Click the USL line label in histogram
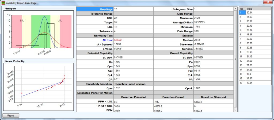The width and height of the screenshot is (274, 120). tap(60, 20)
